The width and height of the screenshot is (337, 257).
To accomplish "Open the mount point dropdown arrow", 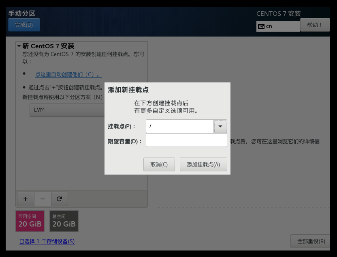I will (x=220, y=126).
